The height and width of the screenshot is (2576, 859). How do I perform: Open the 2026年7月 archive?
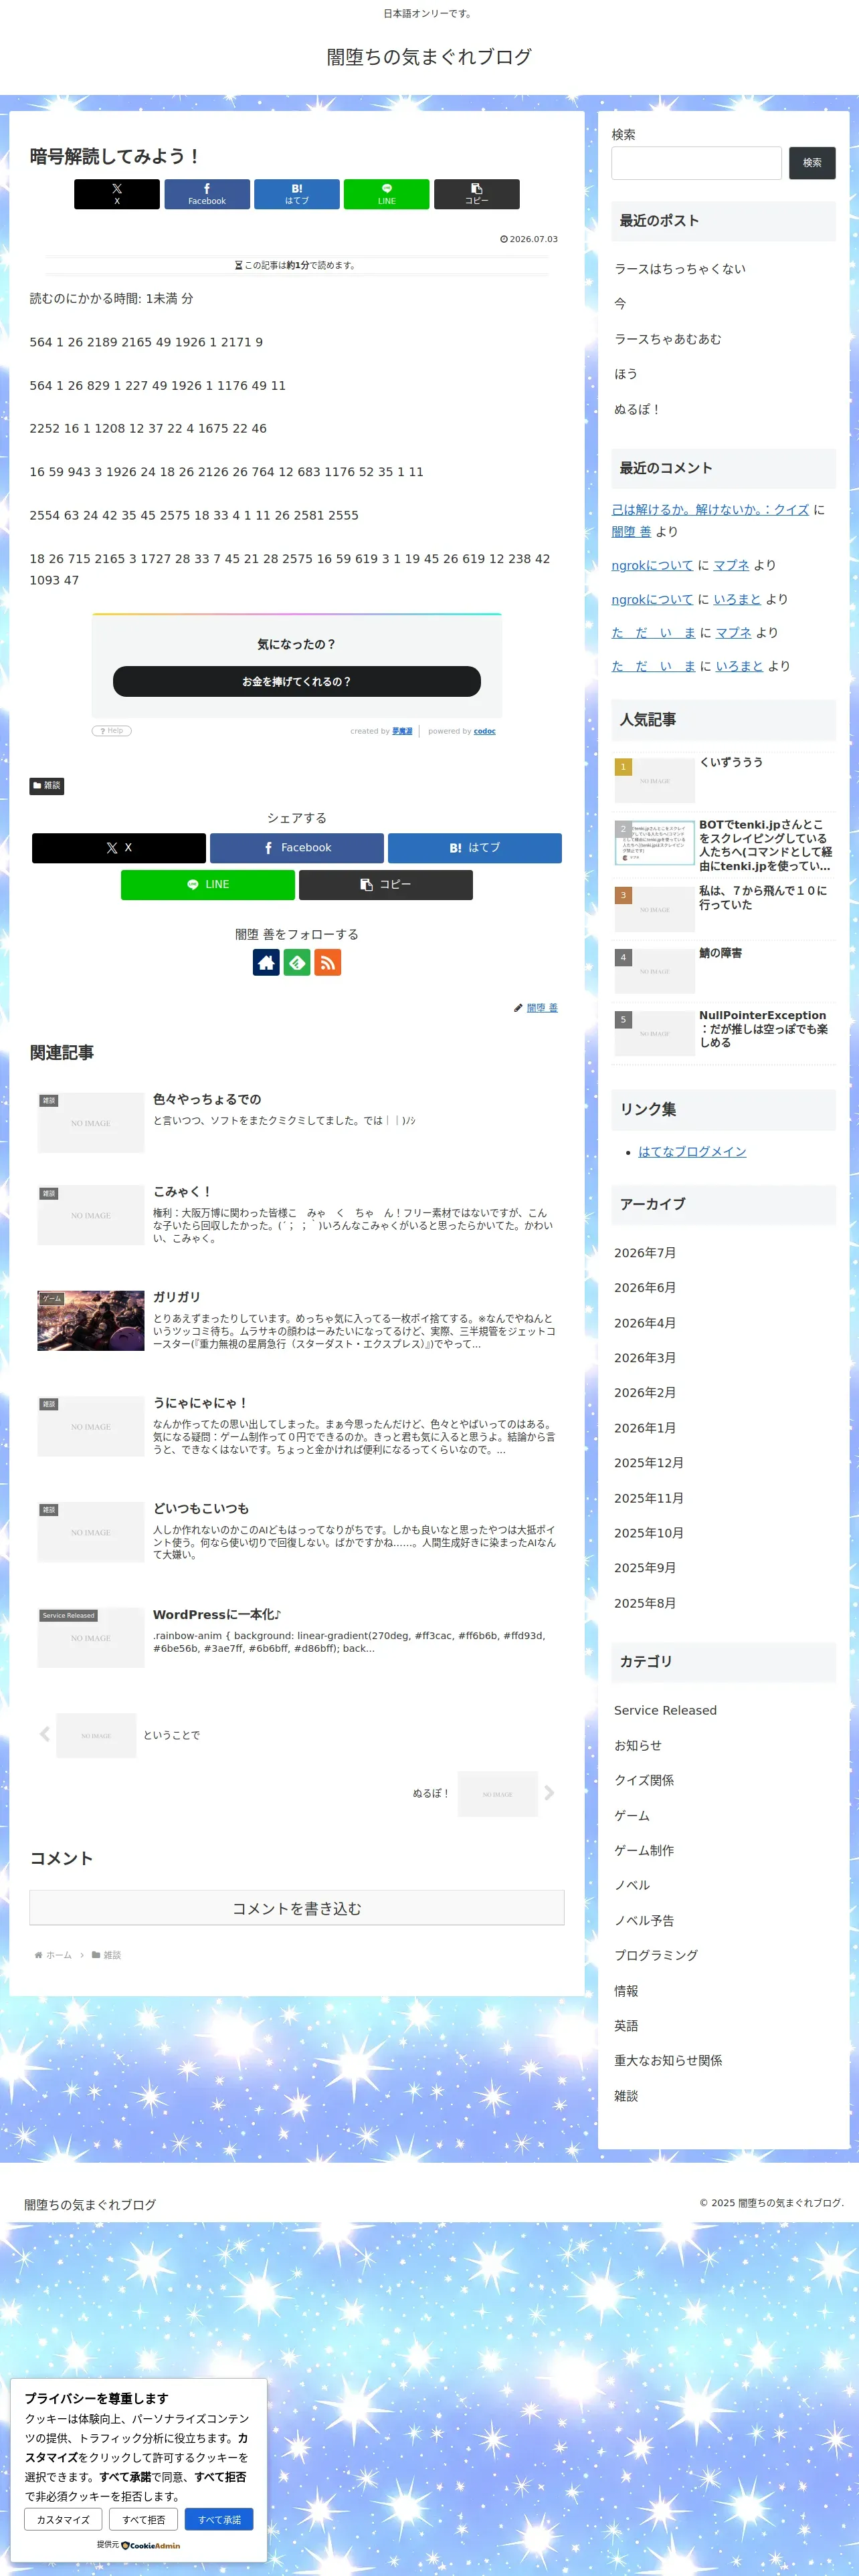click(x=645, y=1253)
